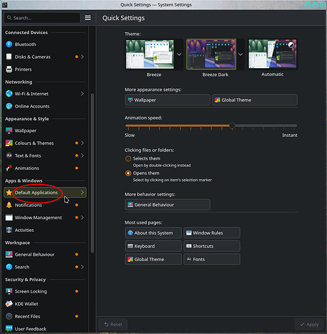Expand the Breeze Dark dropdown arrow

[241, 54]
